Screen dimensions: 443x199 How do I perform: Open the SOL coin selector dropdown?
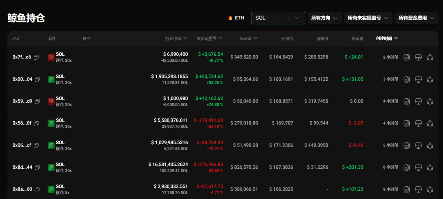278,18
